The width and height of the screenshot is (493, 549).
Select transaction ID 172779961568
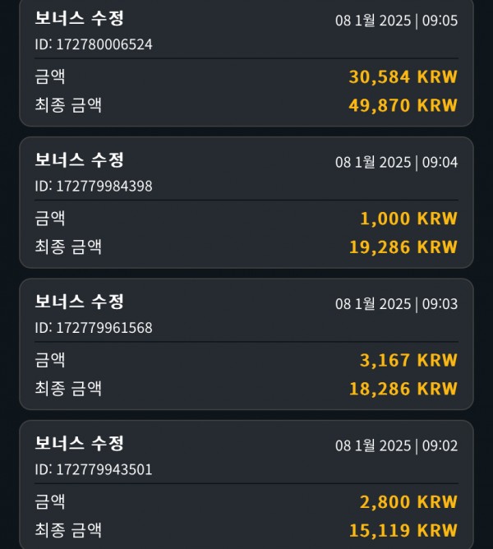point(94,328)
